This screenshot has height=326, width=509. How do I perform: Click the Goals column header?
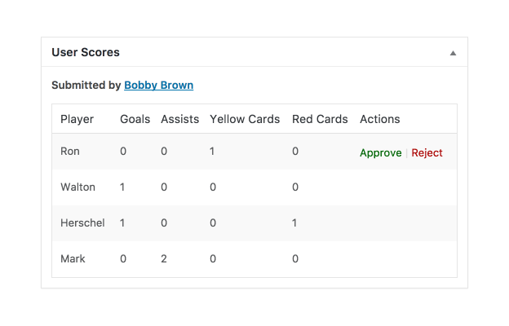coord(135,119)
